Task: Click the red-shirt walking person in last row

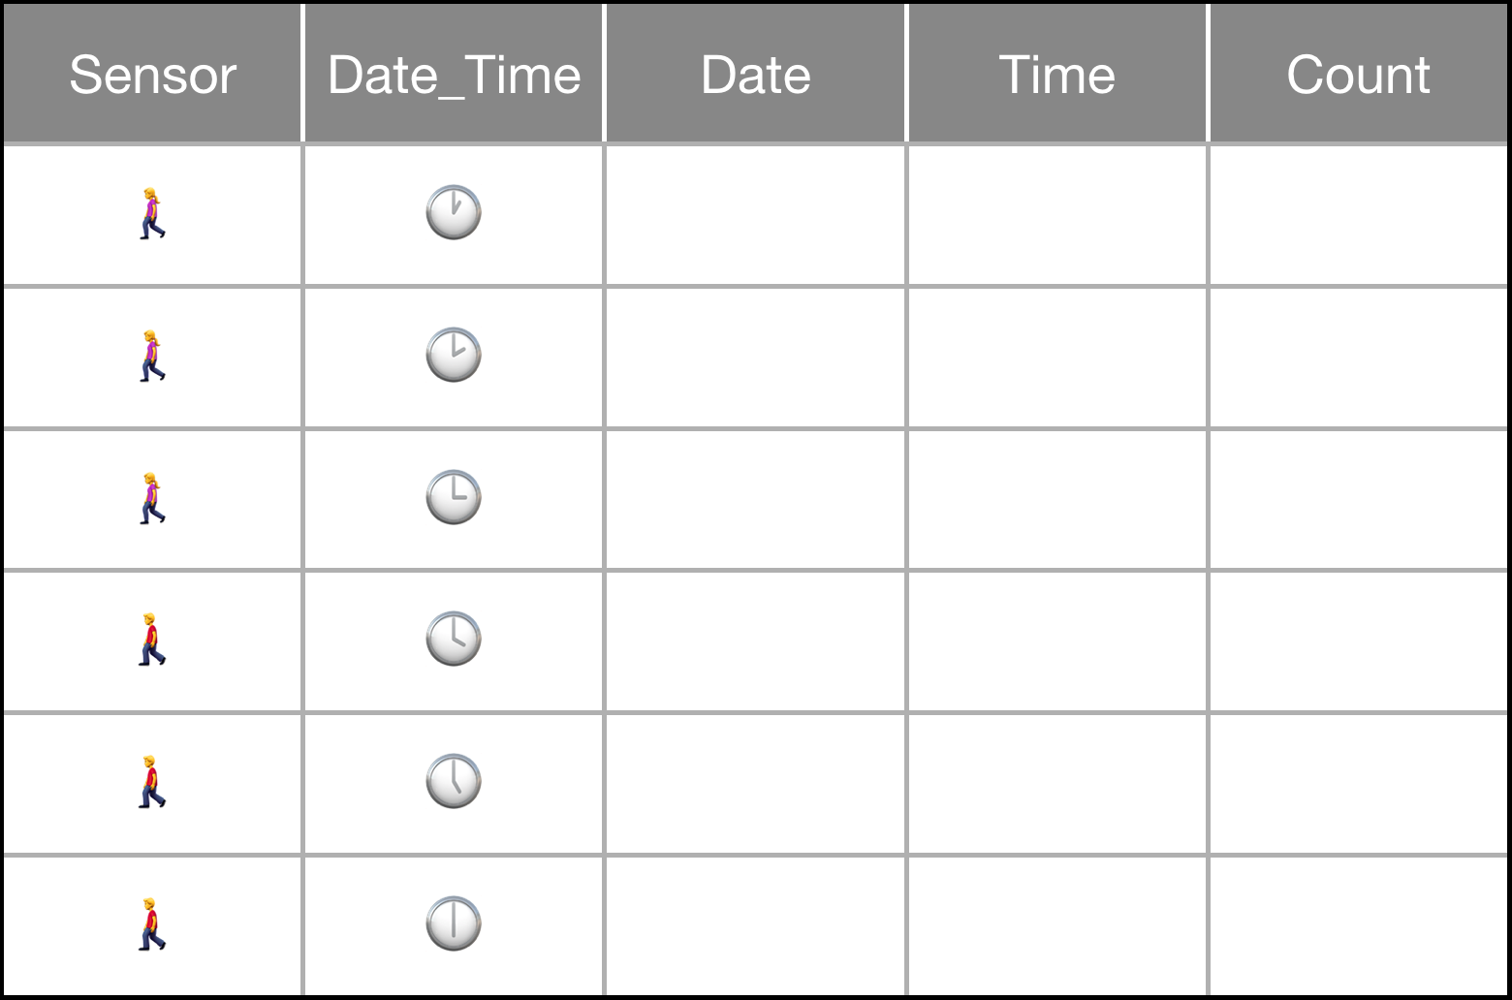Action: (x=152, y=924)
